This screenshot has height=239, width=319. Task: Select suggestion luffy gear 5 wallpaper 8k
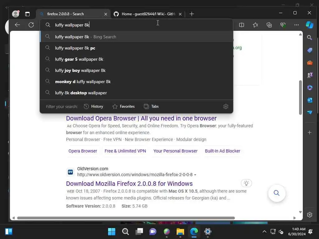click(136, 59)
